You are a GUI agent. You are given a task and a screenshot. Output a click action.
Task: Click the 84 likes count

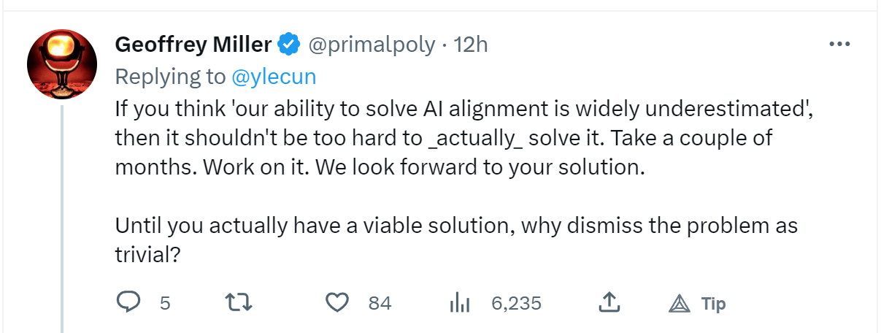[380, 303]
